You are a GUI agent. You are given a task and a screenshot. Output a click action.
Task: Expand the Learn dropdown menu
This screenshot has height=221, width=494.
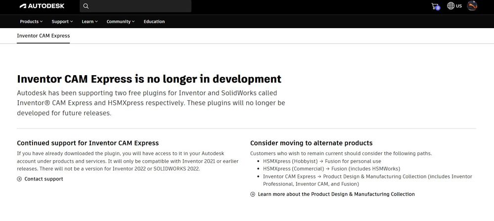90,21
